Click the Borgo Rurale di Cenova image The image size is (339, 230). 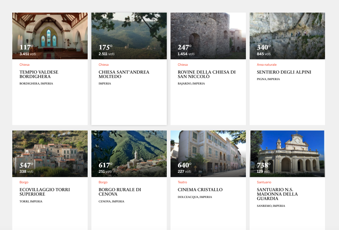(x=129, y=150)
